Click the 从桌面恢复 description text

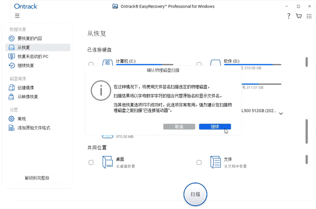click(x=125, y=166)
